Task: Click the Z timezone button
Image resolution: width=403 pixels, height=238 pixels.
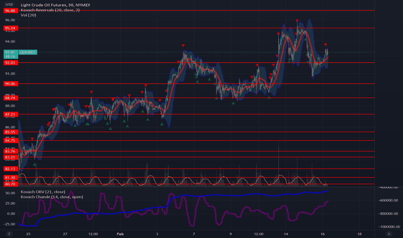Action: point(9,234)
